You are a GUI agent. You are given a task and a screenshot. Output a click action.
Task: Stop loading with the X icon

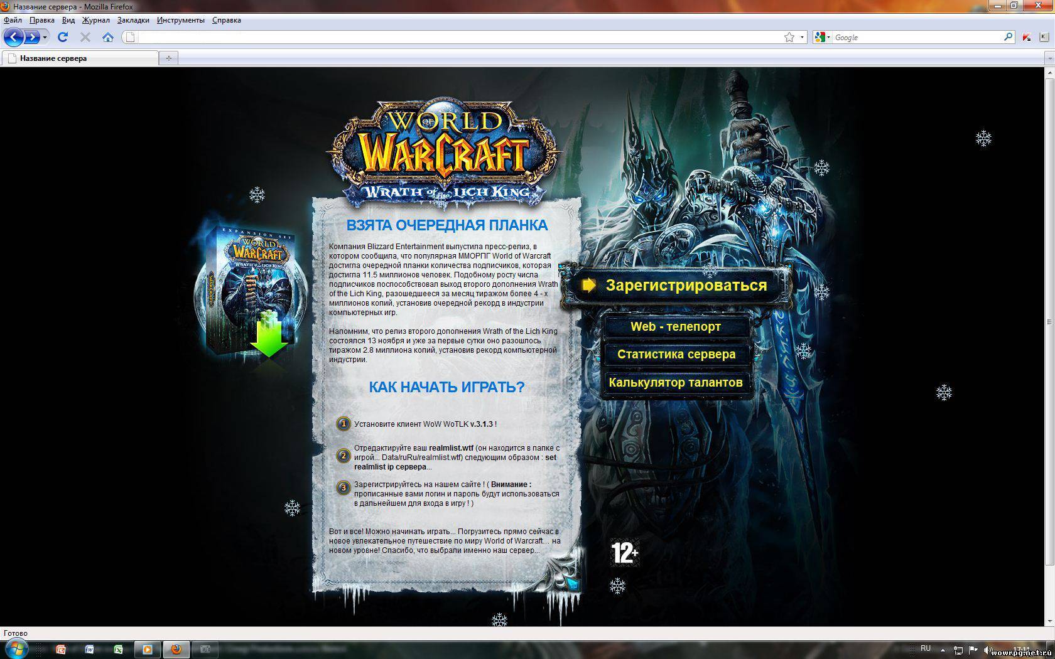pyautogui.click(x=85, y=37)
